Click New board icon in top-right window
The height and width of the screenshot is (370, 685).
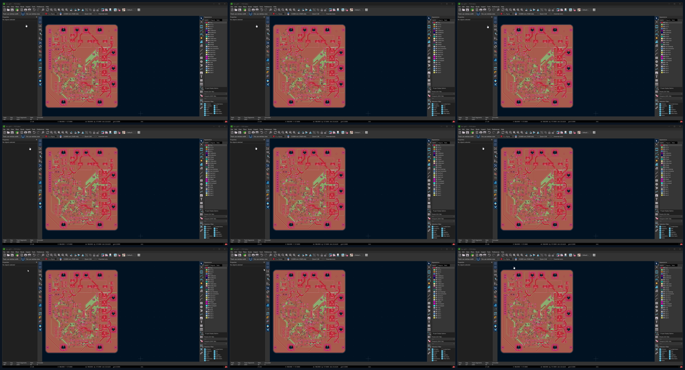pos(459,10)
